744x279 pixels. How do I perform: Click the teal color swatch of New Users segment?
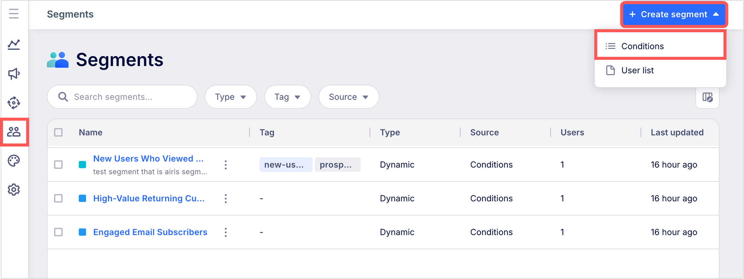point(82,165)
